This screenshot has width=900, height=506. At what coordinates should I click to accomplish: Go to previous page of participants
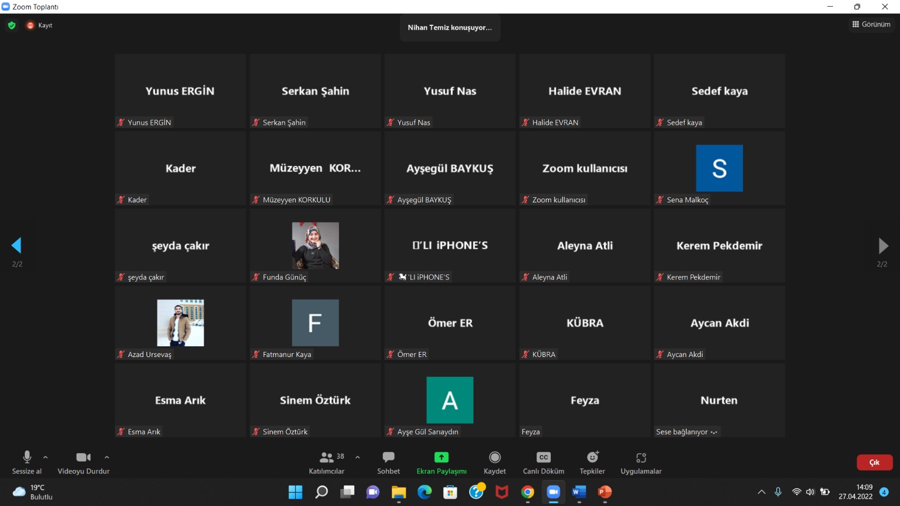(16, 245)
